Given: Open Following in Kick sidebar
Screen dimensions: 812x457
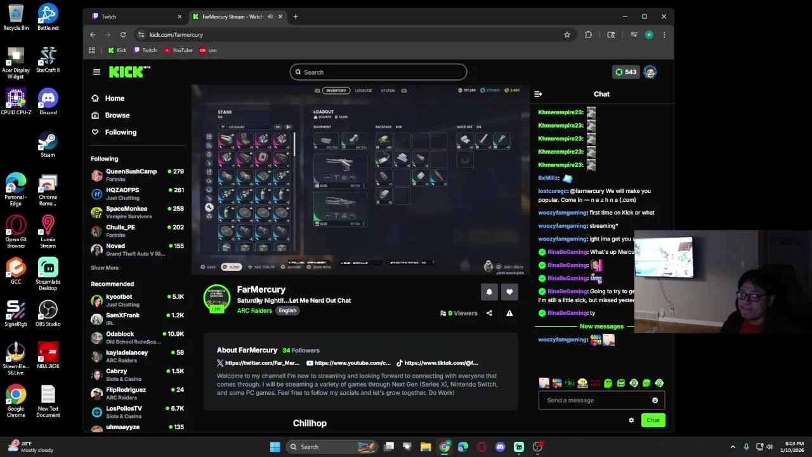Looking at the screenshot, I should click(x=114, y=132).
